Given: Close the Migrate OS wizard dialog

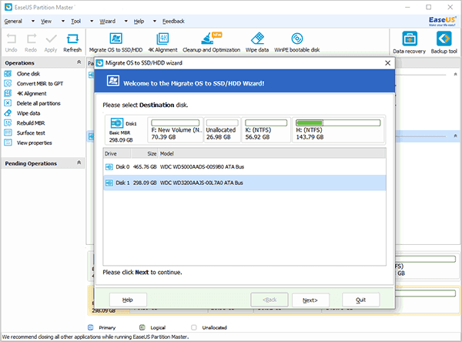Looking at the screenshot, I should 388,63.
